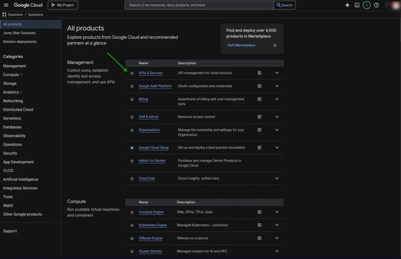Open the hamburger navigation menu
Viewport: 401px width, 259px height.
point(6,5)
